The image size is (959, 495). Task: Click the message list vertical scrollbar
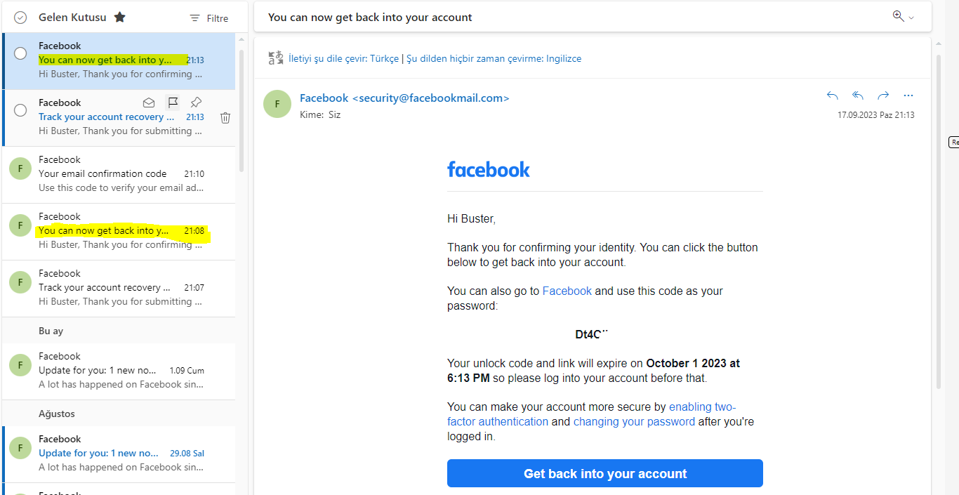pyautogui.click(x=242, y=110)
